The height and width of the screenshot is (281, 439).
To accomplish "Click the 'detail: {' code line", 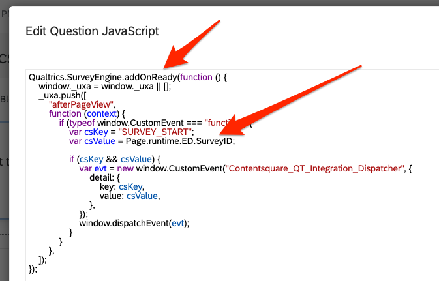I will pyautogui.click(x=105, y=177).
